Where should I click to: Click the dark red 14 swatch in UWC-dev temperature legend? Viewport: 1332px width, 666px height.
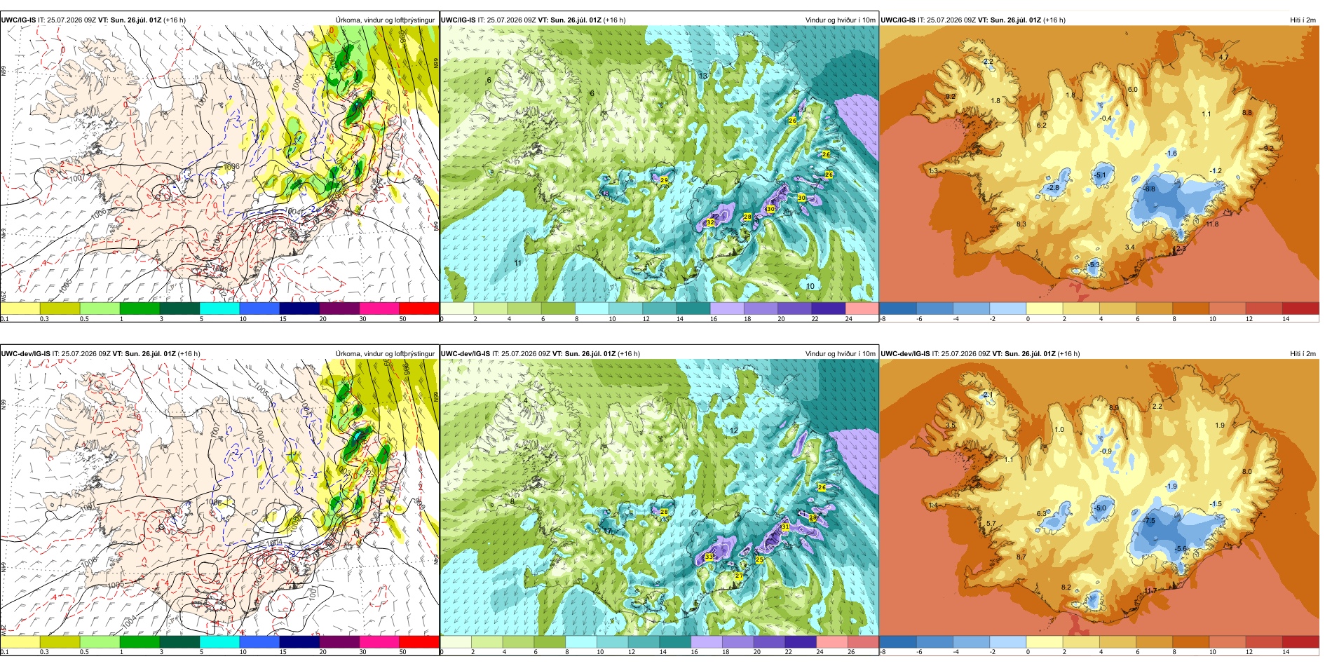(x=1300, y=641)
